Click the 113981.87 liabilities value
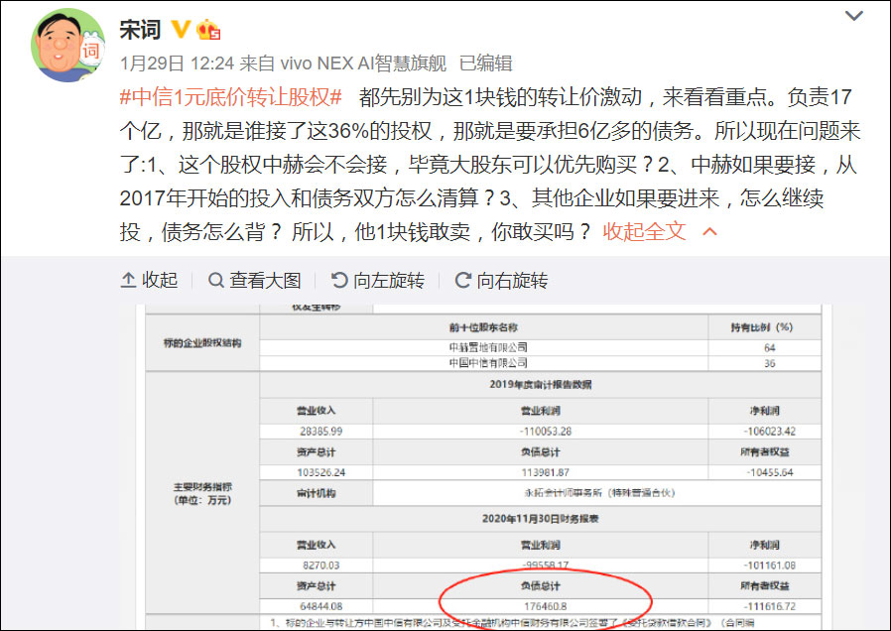 click(545, 472)
